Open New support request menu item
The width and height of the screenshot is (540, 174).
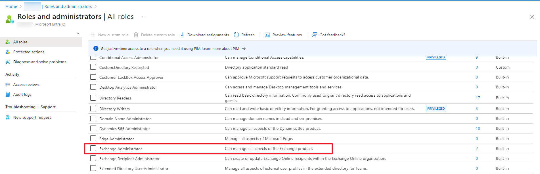tap(32, 117)
